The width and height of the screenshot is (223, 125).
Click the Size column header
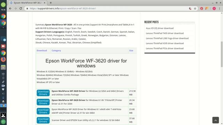coord(131,51)
